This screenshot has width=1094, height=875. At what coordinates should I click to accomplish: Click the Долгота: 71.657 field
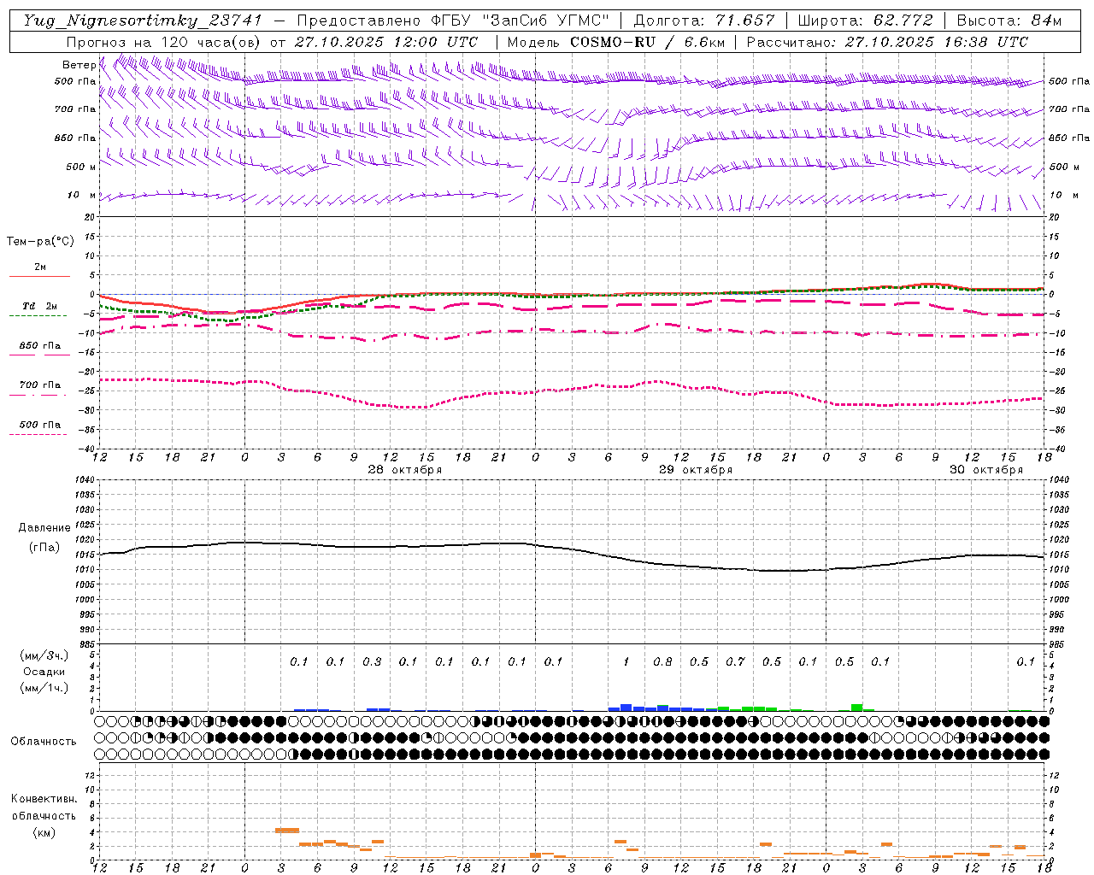pyautogui.click(x=704, y=21)
